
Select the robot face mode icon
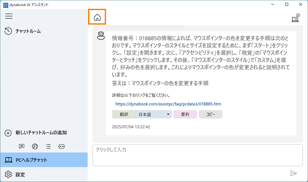point(62,146)
